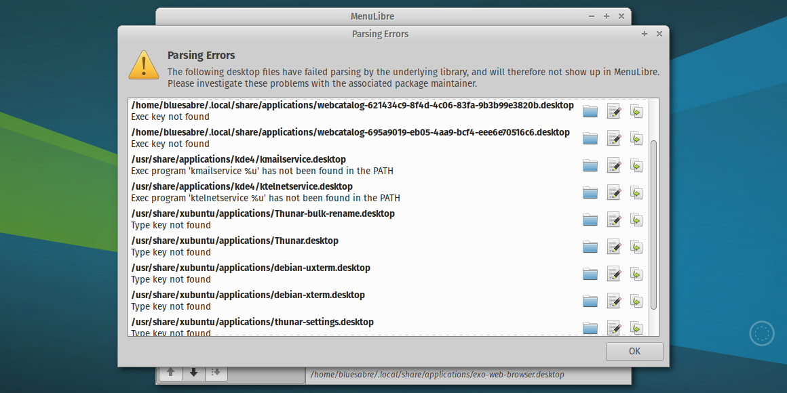The image size is (787, 393).
Task: Click the green restore icon for kmailservice.desktop
Action: [636, 165]
